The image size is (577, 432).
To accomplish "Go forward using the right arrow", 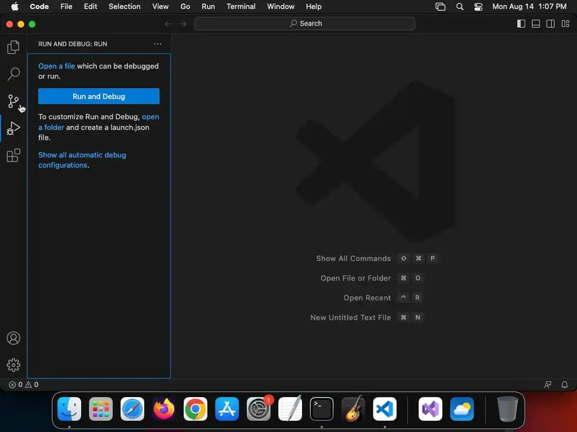I will 183,24.
